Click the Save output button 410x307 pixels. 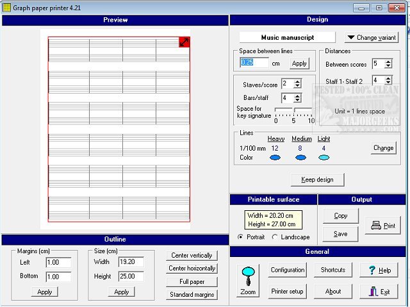(x=341, y=234)
